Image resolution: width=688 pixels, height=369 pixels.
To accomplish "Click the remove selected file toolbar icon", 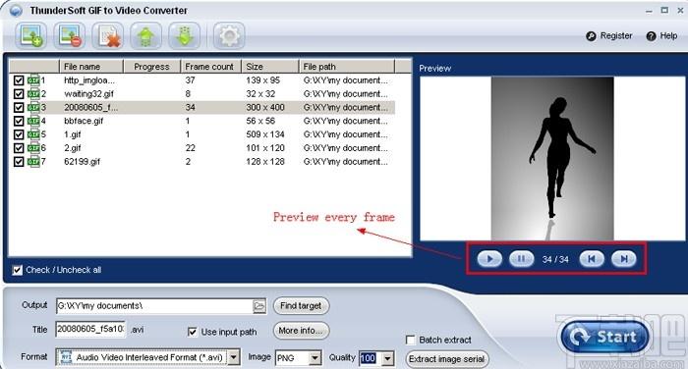I will [70, 35].
